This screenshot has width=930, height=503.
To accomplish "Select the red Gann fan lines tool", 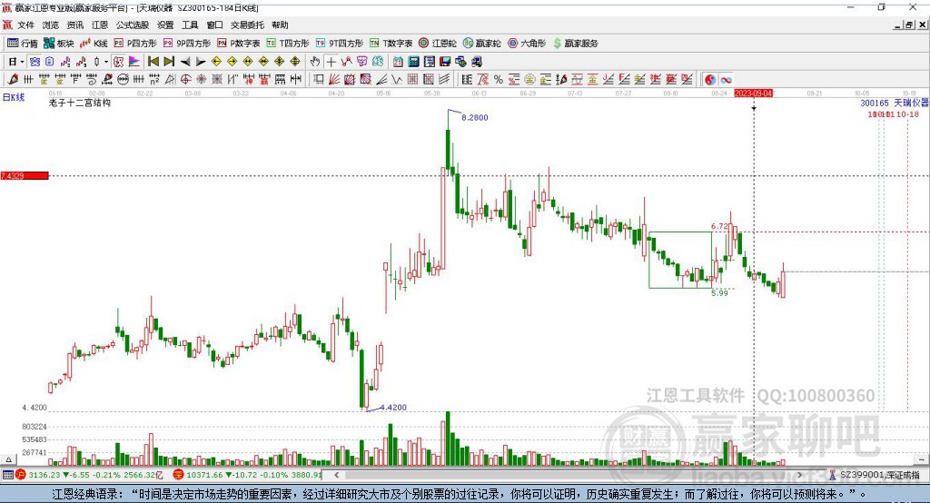I will 334,80.
